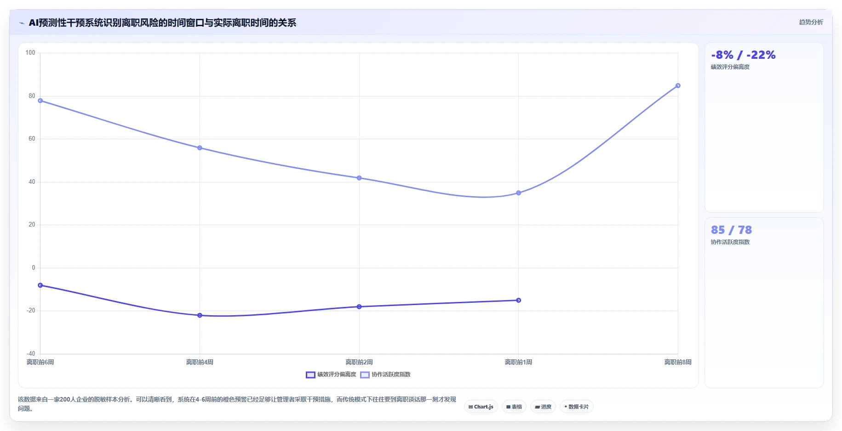842x431 pixels.
Task: Click the chart title AI预测性干预系统 heading
Action: pyautogui.click(x=162, y=23)
